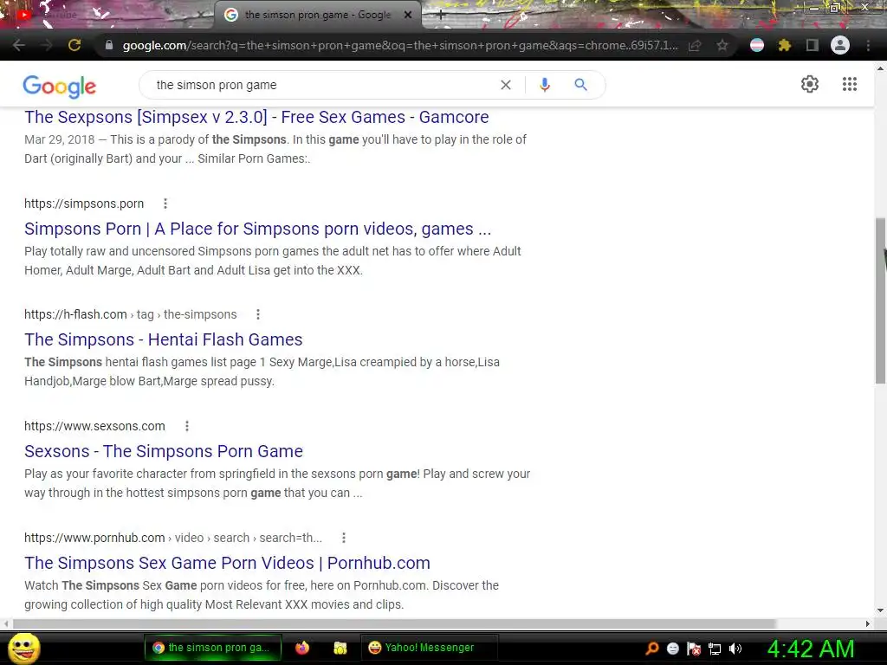Open the striped extension icon in toolbar
887x665 pixels.
point(757,45)
